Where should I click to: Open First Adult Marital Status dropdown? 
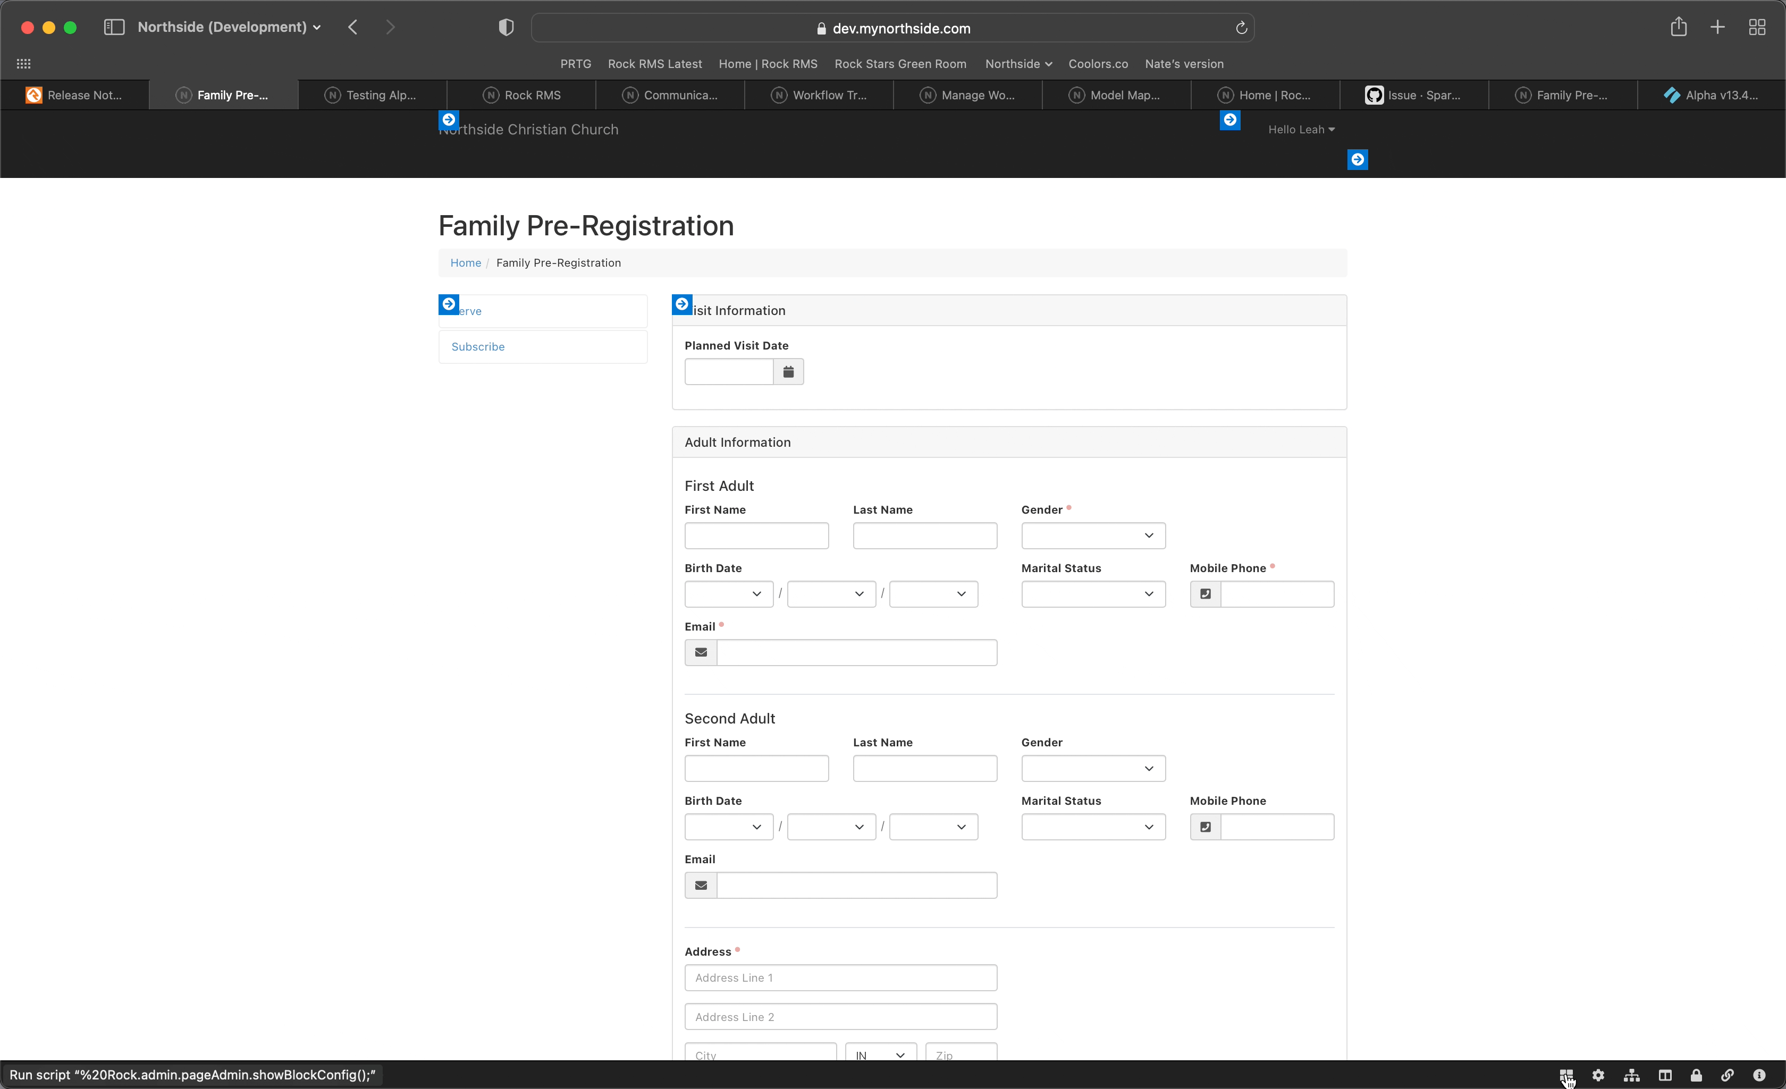click(x=1093, y=594)
